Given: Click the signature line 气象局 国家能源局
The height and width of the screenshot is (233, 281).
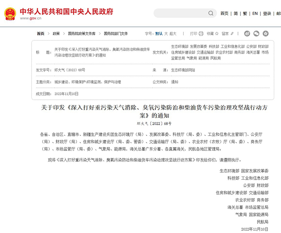Looking at the screenshot, I should tap(252, 214).
